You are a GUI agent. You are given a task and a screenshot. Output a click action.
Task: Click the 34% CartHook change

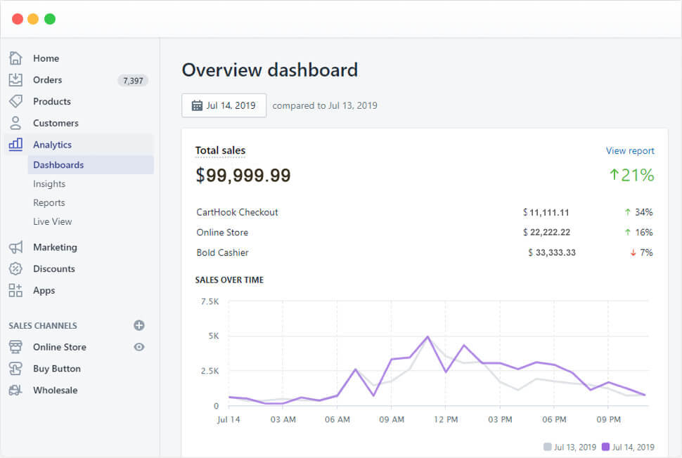(638, 212)
